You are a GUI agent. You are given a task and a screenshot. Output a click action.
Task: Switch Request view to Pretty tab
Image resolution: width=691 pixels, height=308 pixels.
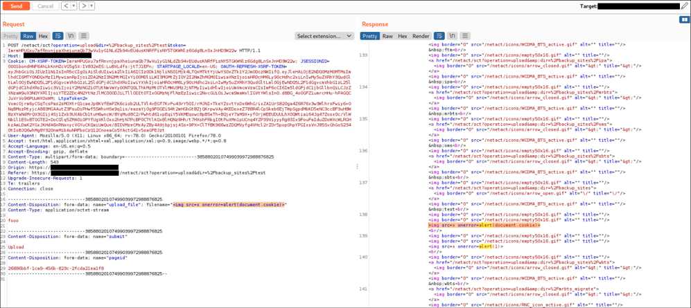(10, 36)
